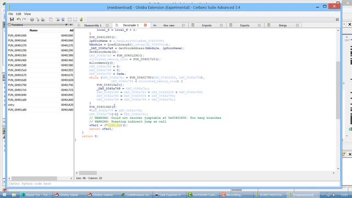Switch to Task Explorer taskbar item
352x198 pixels.
click(170, 195)
